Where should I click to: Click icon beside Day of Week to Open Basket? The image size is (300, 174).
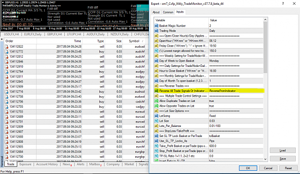156,61
